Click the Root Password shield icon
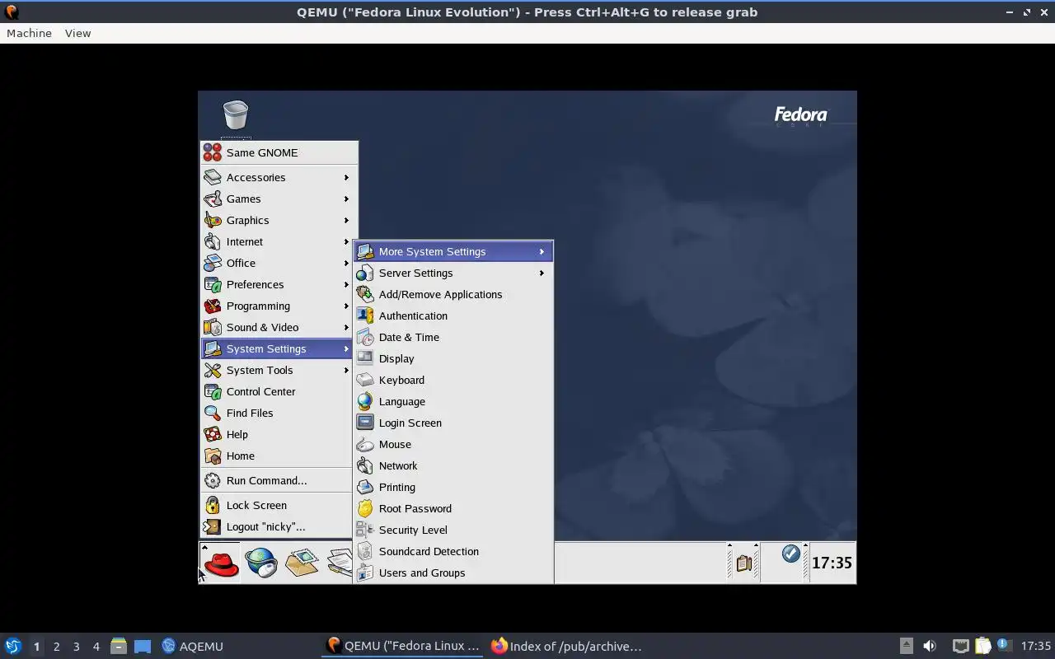Image resolution: width=1055 pixels, height=659 pixels. [365, 508]
